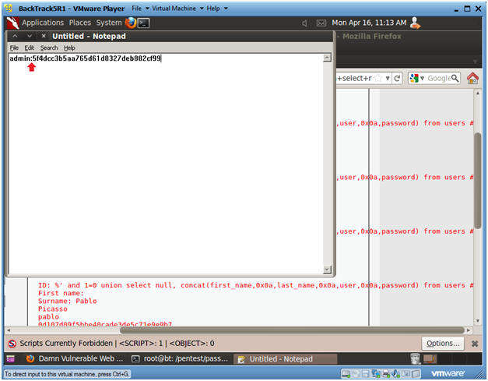The width and height of the screenshot is (488, 381).
Task: Open the Edit menu in Notepad
Action: click(x=29, y=48)
